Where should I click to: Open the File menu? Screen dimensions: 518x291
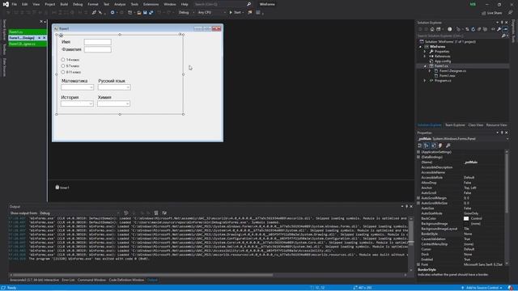[15, 4]
